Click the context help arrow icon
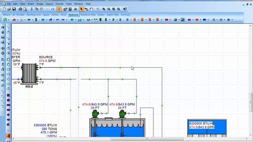Image resolution: width=253 pixels, height=142 pixels. 125,9
